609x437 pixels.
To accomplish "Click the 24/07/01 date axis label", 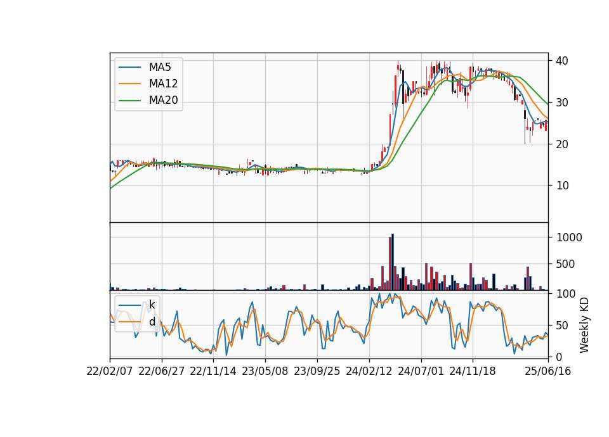I will 421,371.
